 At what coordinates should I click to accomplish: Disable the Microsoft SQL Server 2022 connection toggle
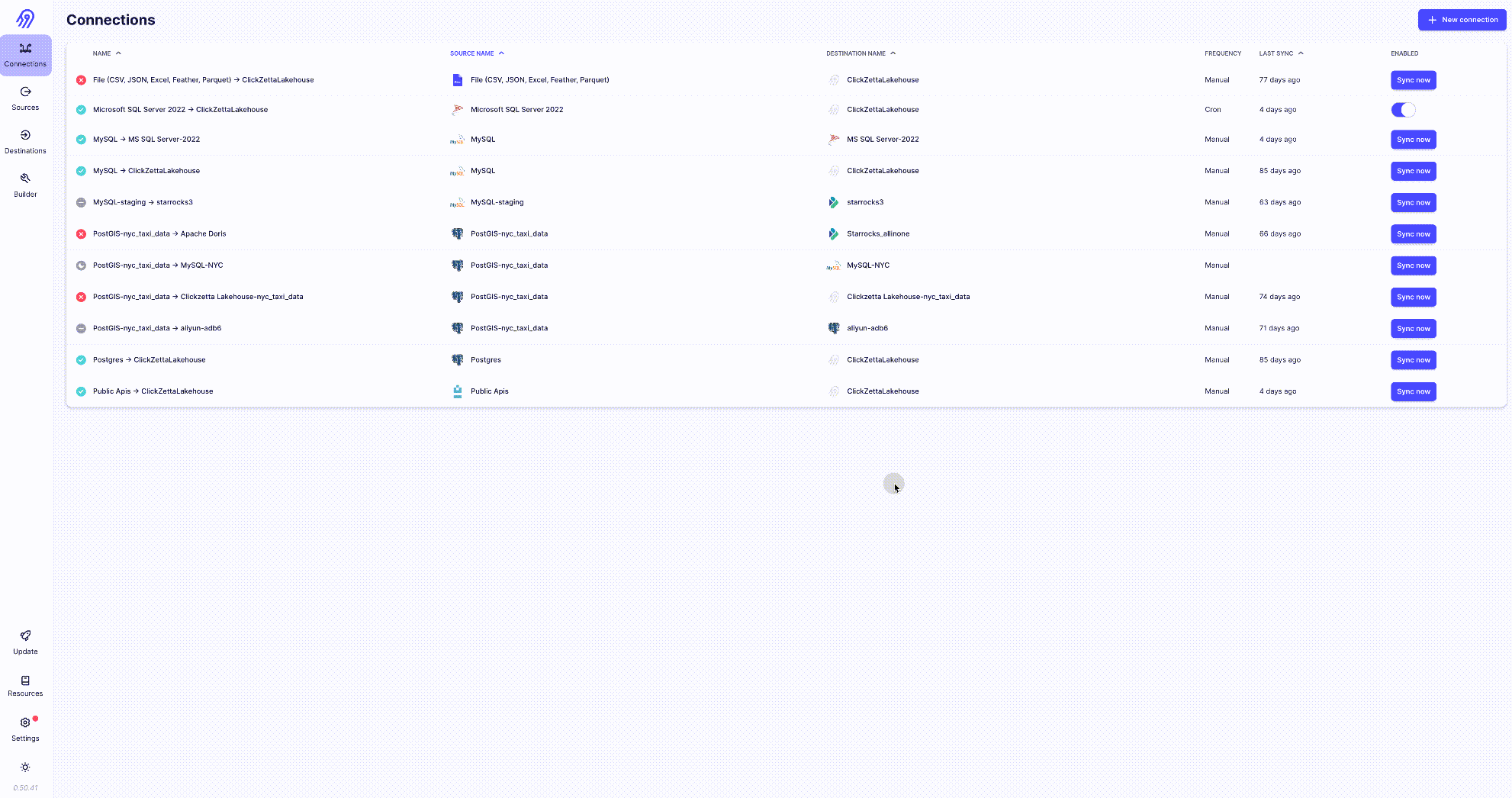point(1403,109)
